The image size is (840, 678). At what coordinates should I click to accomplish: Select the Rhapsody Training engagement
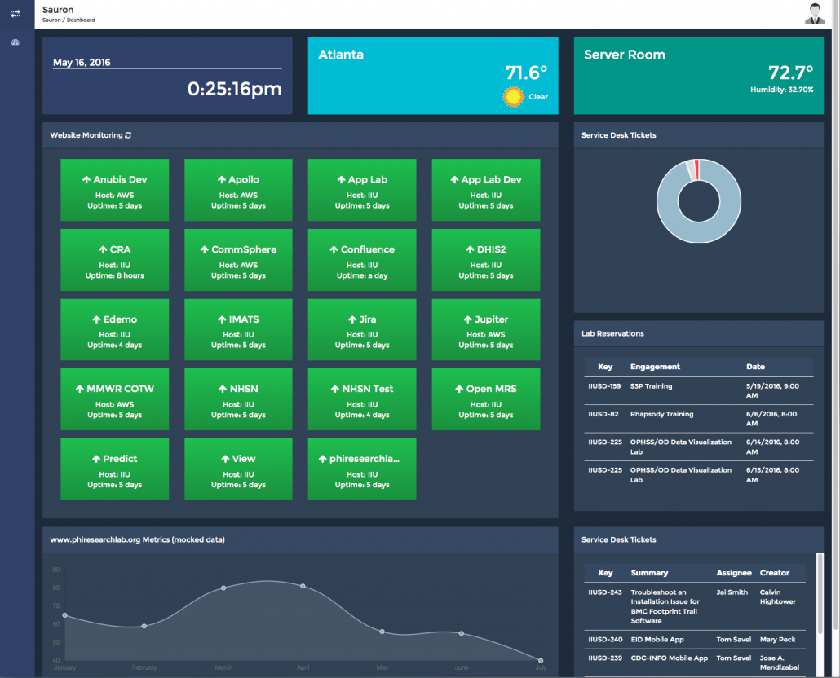[x=661, y=414]
